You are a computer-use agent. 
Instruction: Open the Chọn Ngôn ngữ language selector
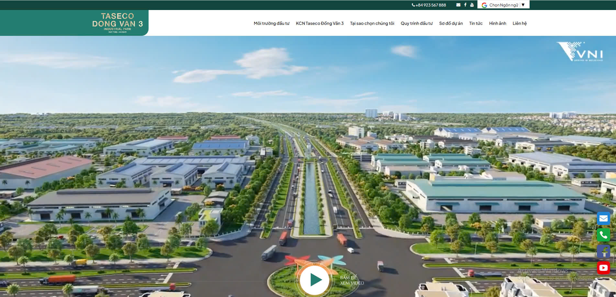click(503, 5)
